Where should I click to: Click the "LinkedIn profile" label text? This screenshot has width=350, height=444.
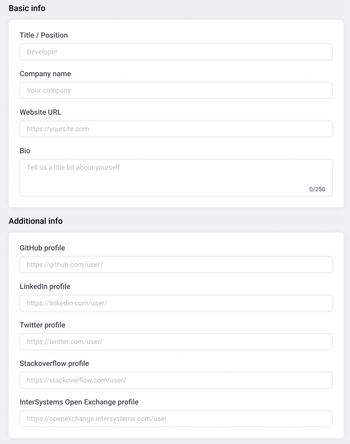coord(45,286)
